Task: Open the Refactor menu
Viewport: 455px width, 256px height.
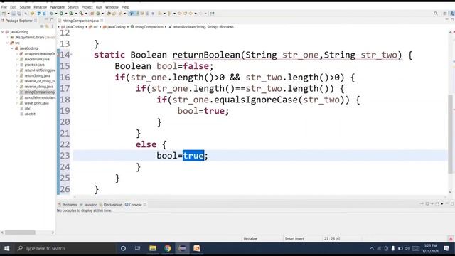Action: pos(41,7)
